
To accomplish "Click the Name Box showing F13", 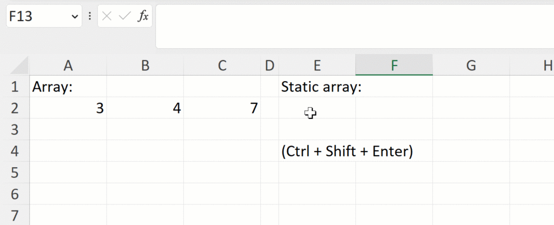I will tap(35, 17).
